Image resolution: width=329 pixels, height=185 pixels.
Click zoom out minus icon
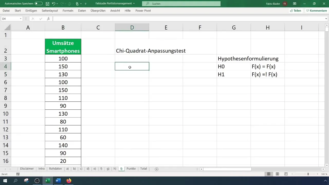coord(293,174)
